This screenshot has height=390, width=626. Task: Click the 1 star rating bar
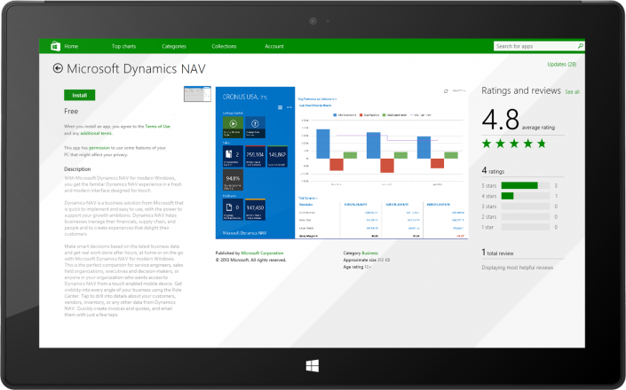coord(526,227)
